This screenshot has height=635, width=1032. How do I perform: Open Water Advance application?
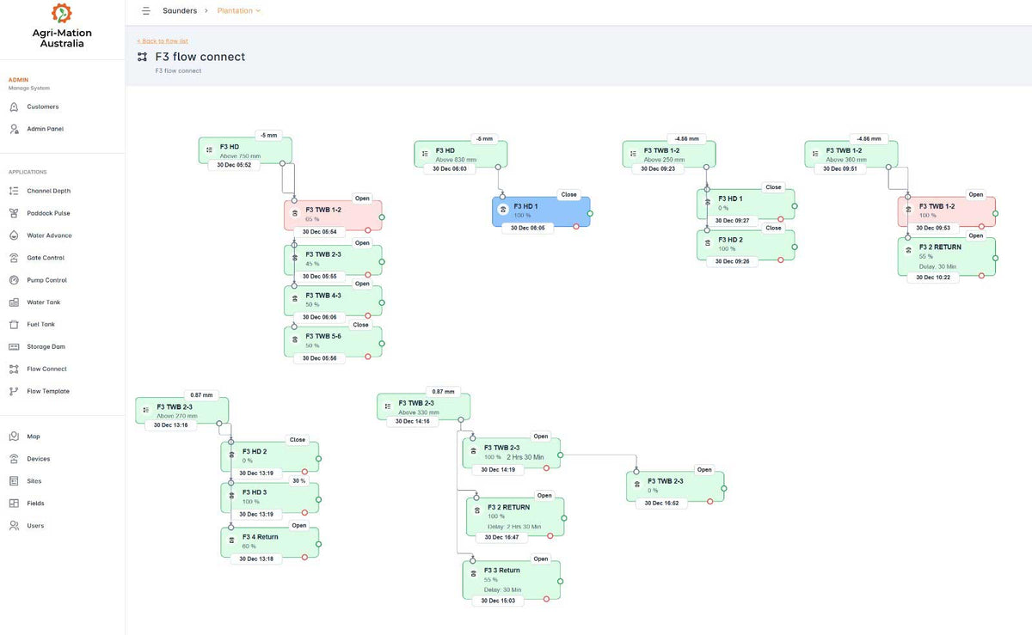click(49, 235)
